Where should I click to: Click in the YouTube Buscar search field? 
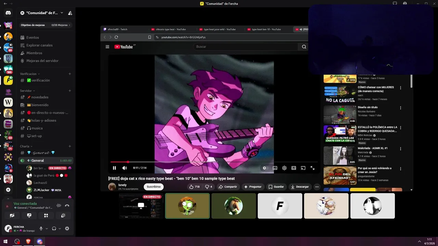[x=246, y=46]
